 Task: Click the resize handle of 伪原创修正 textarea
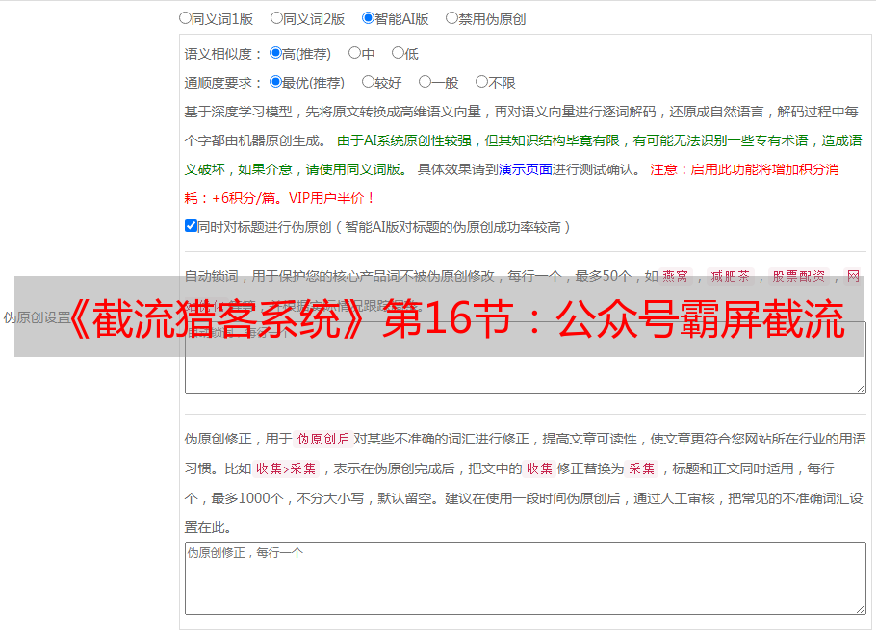click(x=861, y=609)
